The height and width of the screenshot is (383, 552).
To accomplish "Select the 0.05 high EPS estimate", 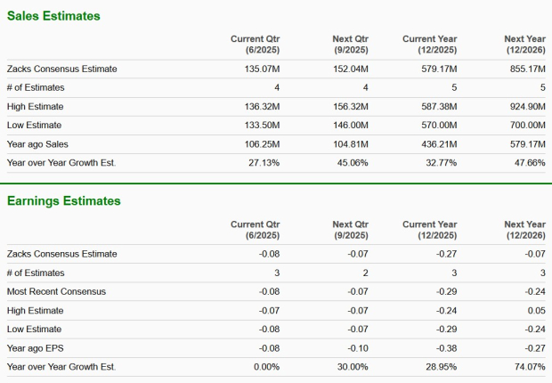I will (536, 310).
